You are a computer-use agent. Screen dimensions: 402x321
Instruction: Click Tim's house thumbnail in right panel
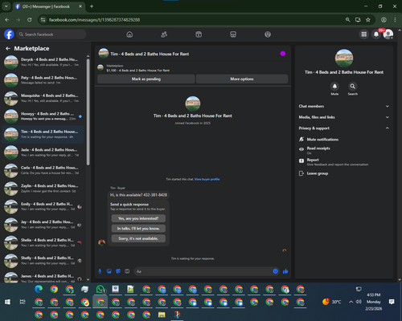(x=344, y=58)
